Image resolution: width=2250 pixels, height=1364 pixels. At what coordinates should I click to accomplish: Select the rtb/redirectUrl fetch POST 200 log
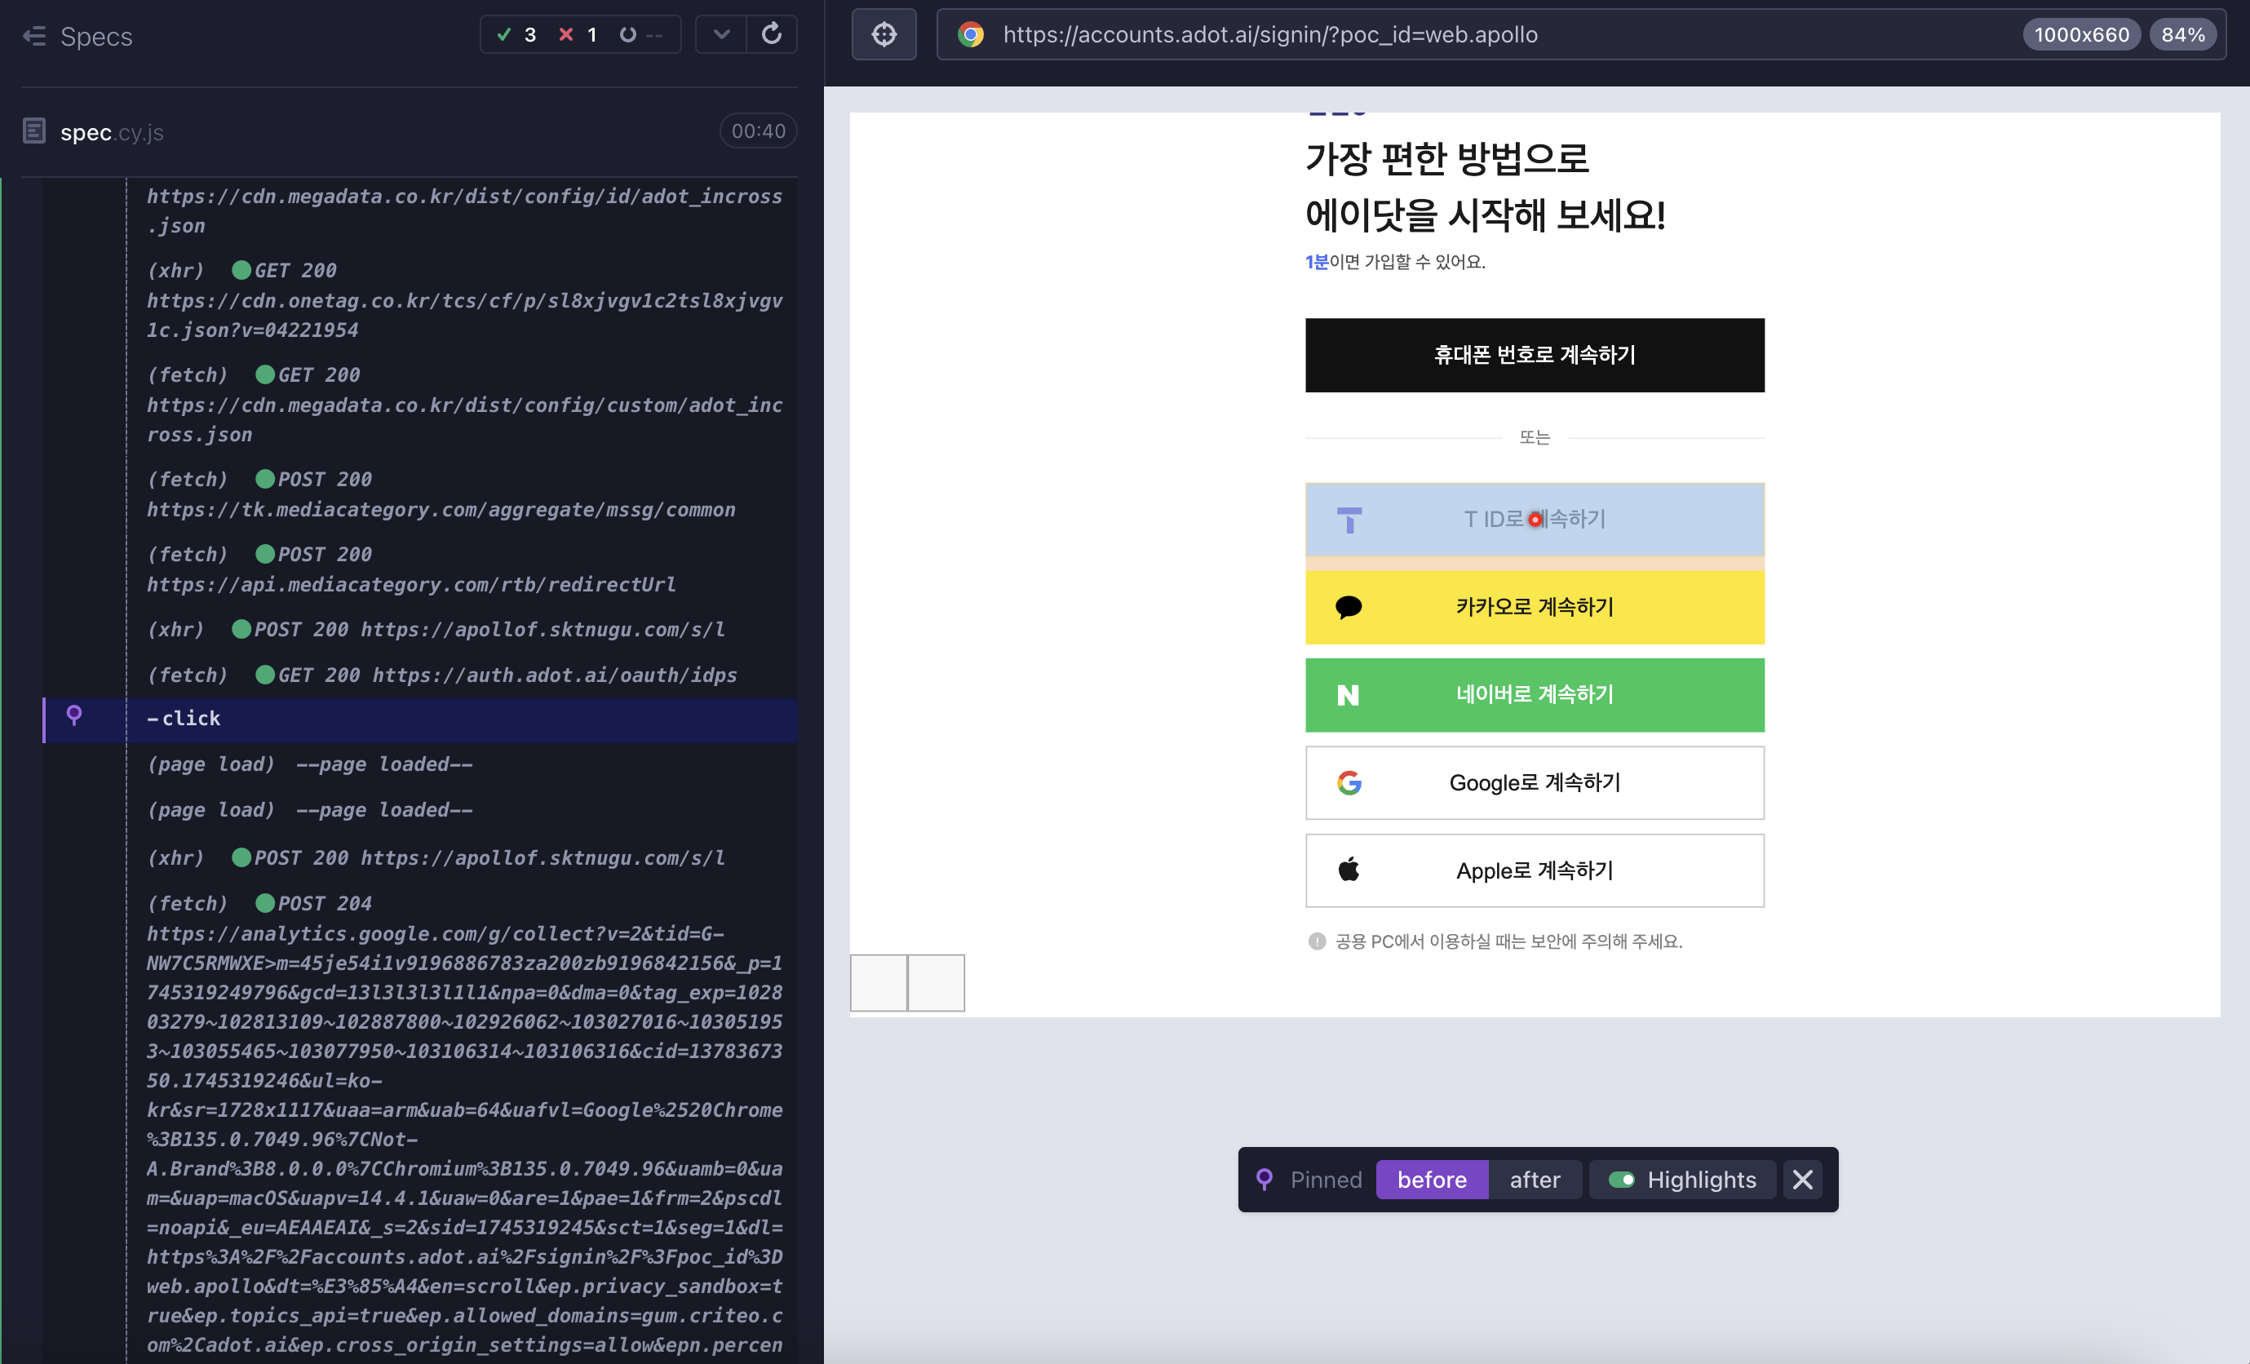click(412, 569)
